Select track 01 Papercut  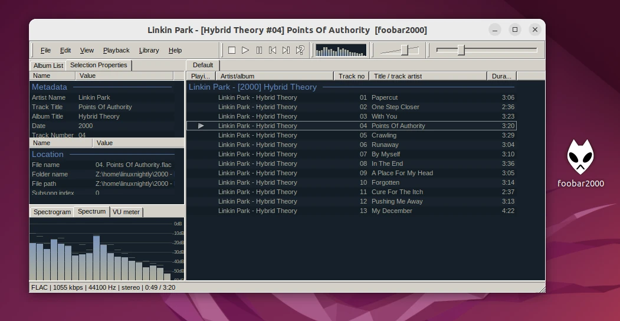[x=351, y=97]
